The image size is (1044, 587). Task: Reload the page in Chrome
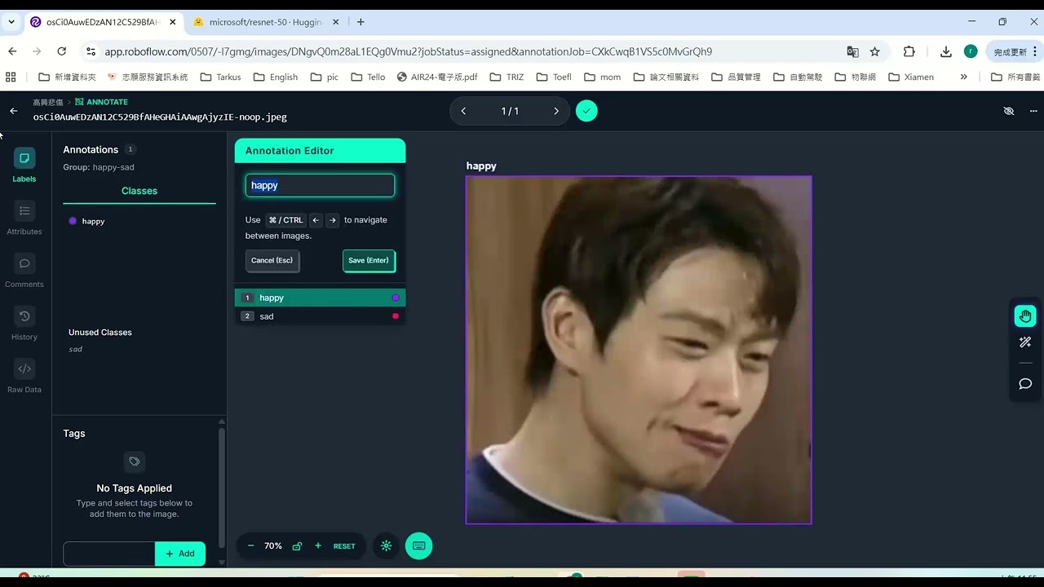click(61, 51)
